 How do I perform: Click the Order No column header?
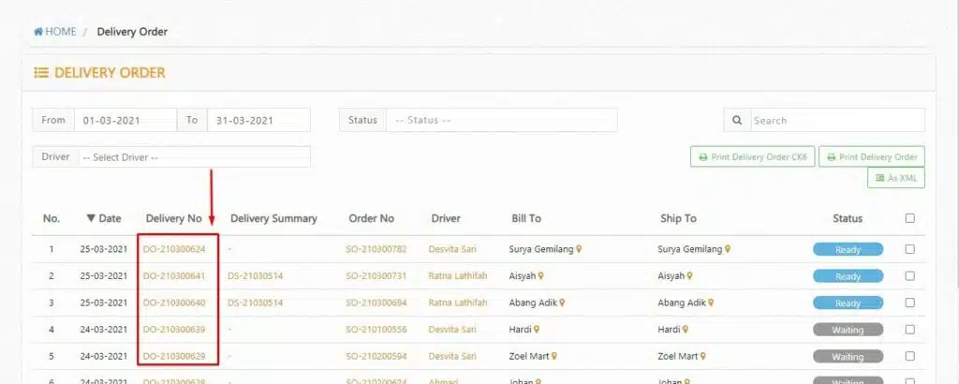(x=371, y=218)
